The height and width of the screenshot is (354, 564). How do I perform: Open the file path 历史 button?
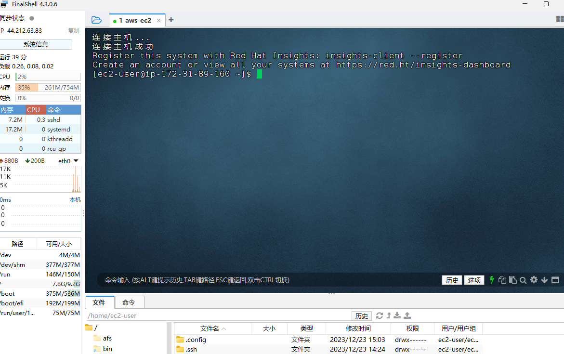click(362, 315)
